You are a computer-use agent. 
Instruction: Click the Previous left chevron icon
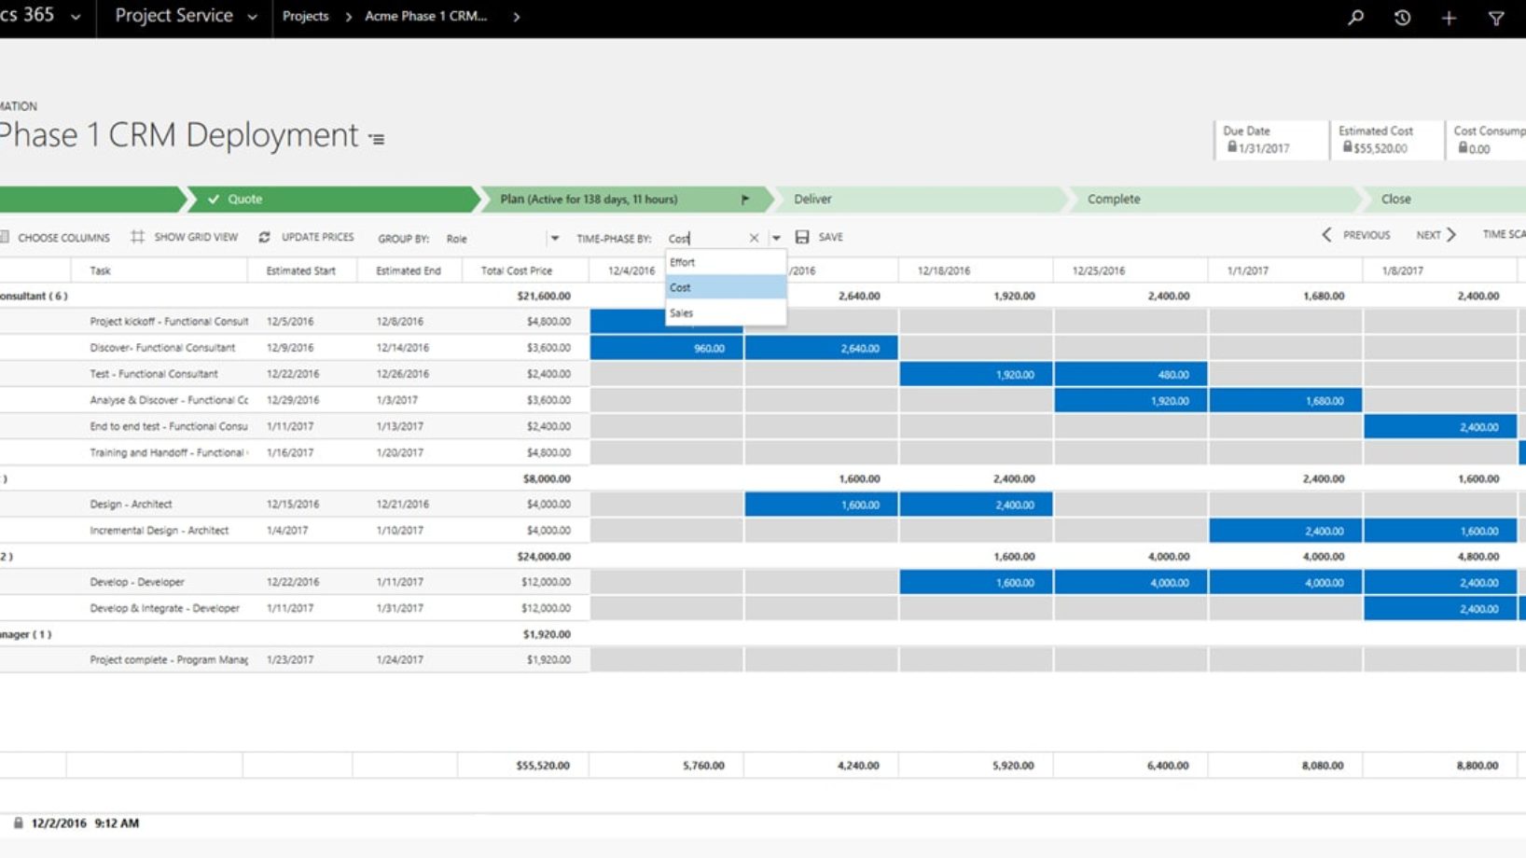click(x=1326, y=235)
